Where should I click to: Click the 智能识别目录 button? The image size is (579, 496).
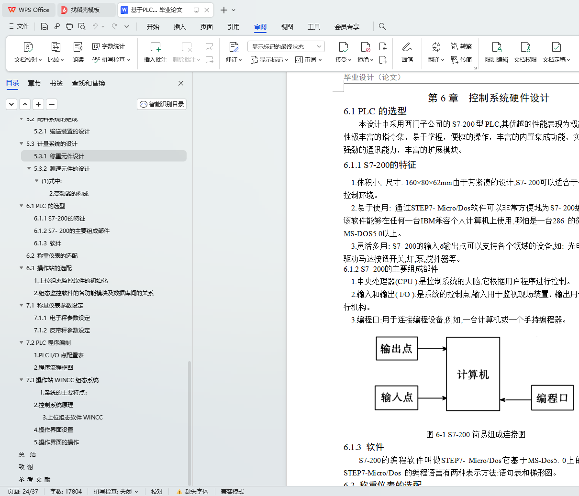162,104
